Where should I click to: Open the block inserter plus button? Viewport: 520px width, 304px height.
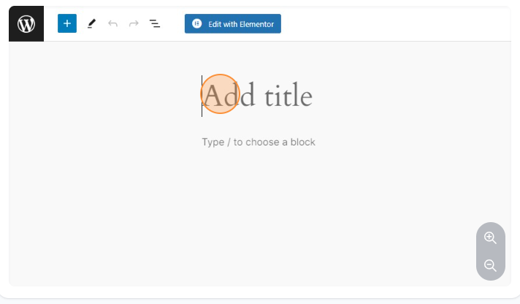67,23
